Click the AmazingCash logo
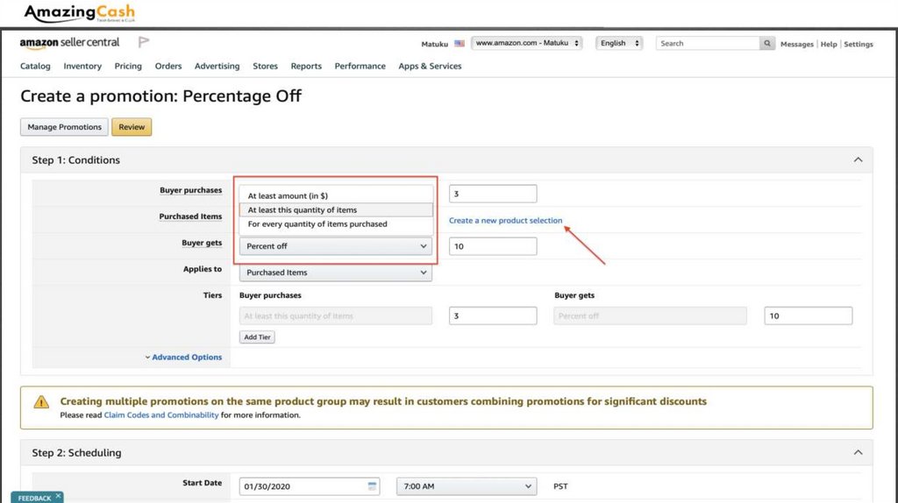Screen dimensions: 898x503 (80, 14)
